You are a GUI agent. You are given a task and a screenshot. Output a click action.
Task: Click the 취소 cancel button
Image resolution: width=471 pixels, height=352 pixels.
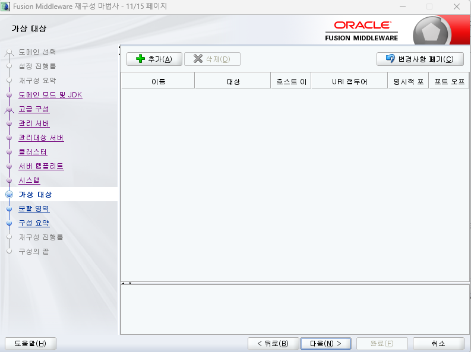[438, 344]
